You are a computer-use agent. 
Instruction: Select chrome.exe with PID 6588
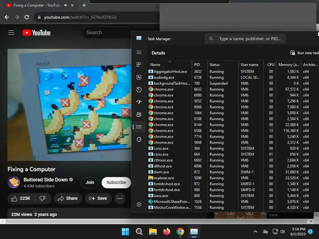(233, 131)
